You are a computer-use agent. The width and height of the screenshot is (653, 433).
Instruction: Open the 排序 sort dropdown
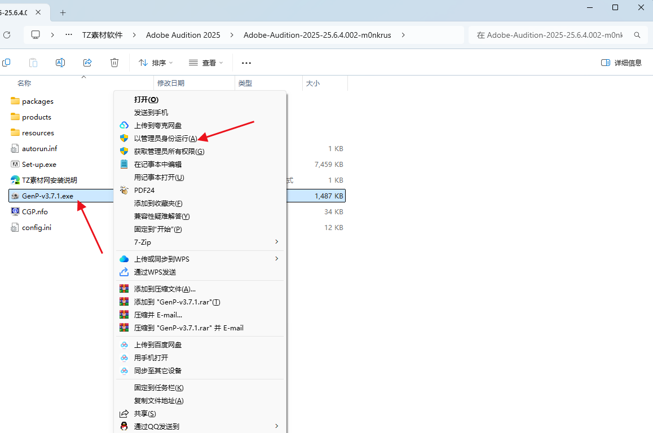point(156,63)
